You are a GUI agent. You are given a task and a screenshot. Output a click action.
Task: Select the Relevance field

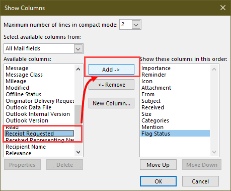coord(40,153)
